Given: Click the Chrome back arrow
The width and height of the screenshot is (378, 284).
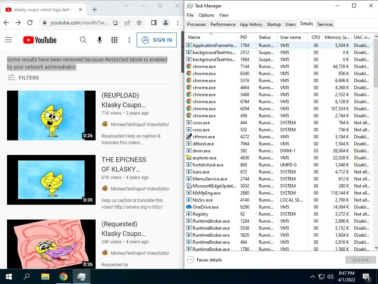Looking at the screenshot, I should pyautogui.click(x=6, y=23).
